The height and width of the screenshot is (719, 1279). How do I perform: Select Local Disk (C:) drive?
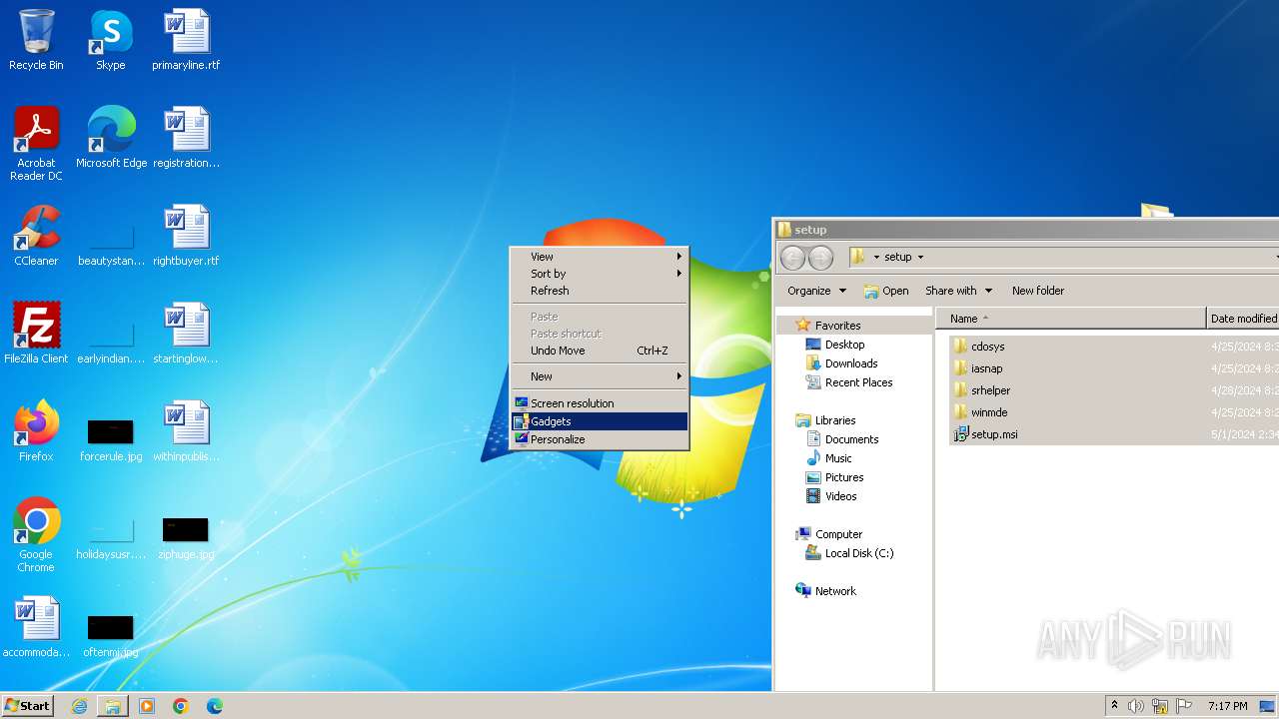pos(849,553)
